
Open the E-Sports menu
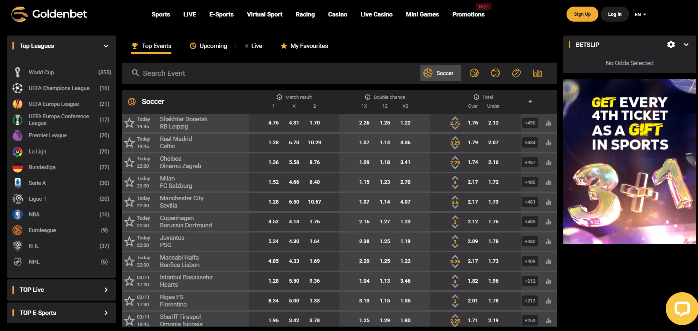click(222, 14)
